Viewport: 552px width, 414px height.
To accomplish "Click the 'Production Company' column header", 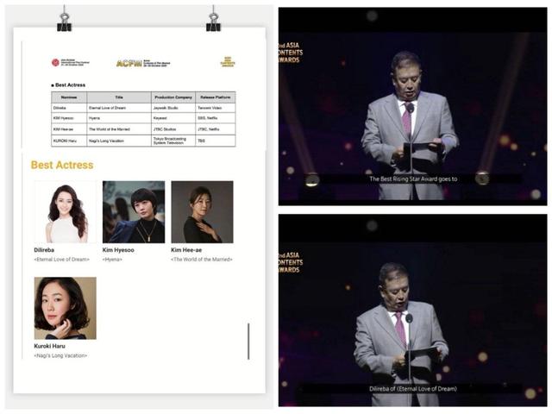I will [173, 97].
